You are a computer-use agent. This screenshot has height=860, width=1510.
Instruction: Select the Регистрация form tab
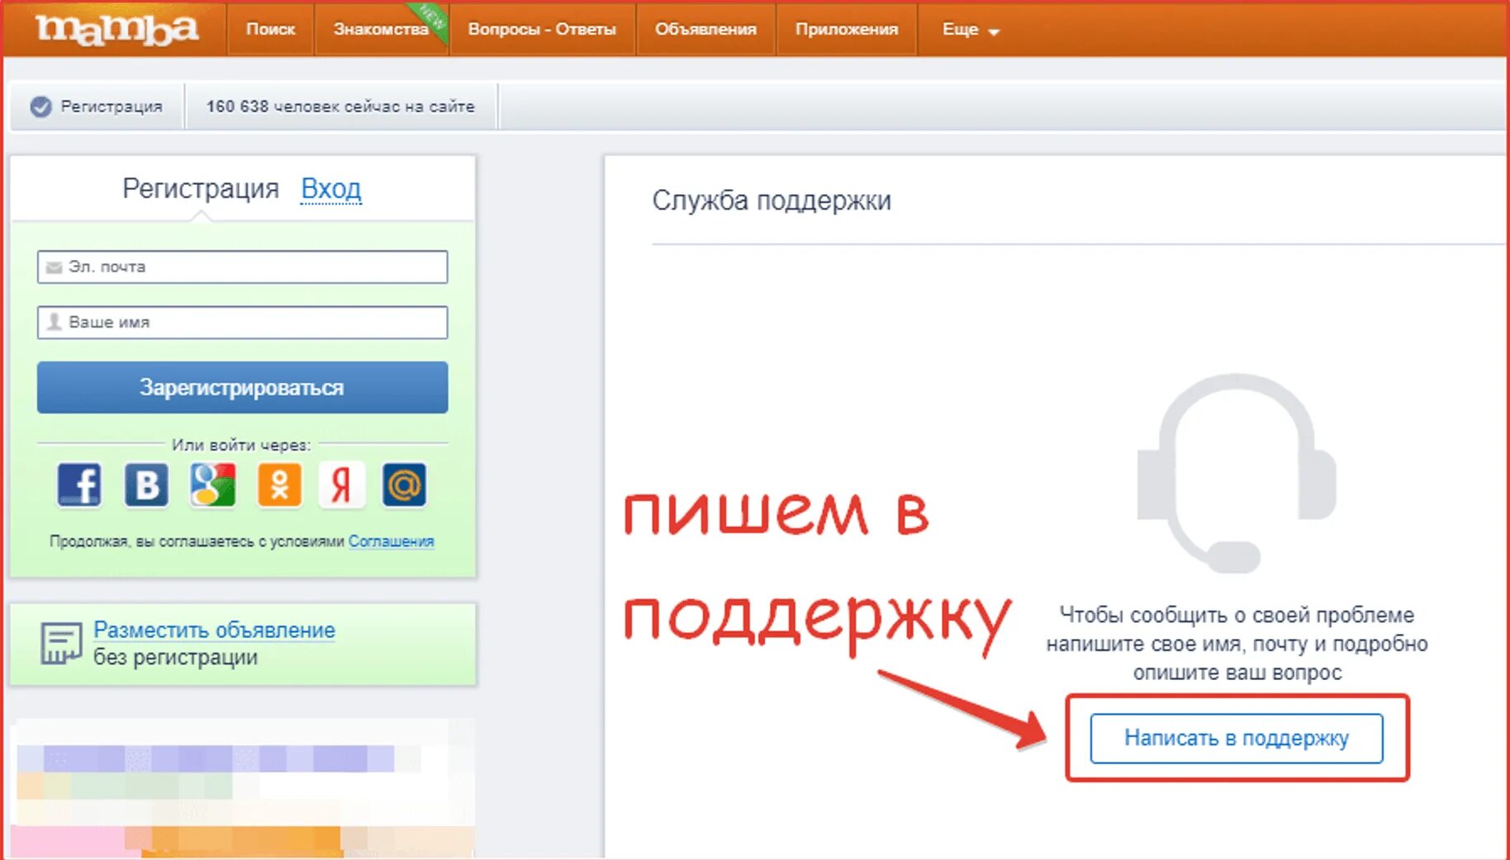coord(201,189)
